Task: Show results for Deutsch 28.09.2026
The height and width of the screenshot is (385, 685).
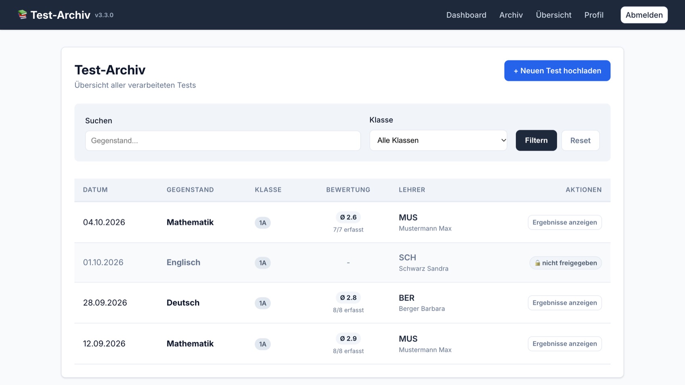Action: (x=565, y=303)
